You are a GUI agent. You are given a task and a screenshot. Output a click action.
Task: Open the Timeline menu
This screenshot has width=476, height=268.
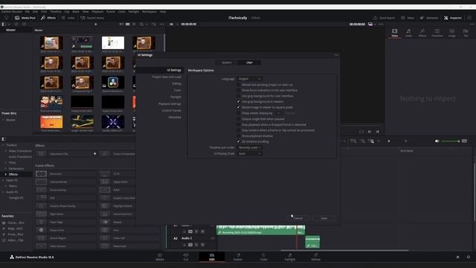(55, 12)
